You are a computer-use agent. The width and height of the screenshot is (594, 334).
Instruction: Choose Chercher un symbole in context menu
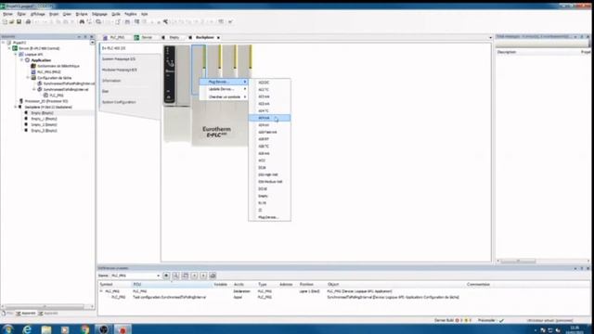(x=224, y=96)
